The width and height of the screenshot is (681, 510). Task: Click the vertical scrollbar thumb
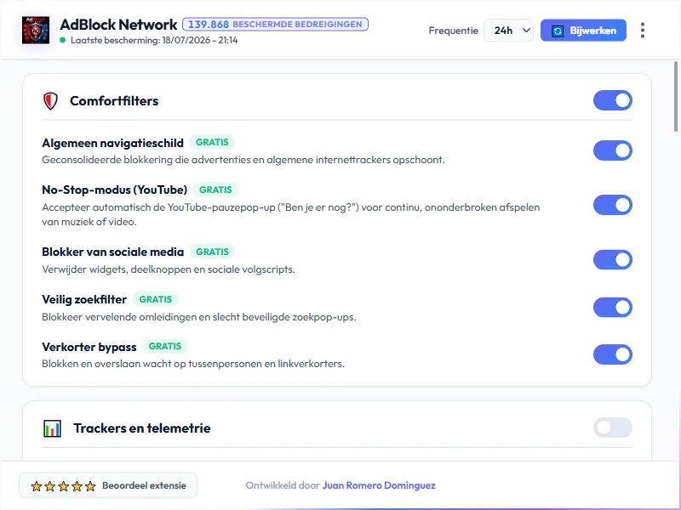[x=676, y=96]
